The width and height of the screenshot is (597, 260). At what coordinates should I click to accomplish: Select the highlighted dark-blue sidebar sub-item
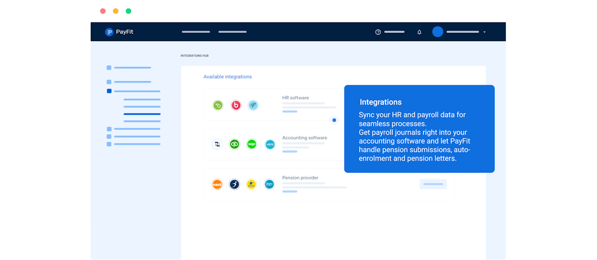coord(142,114)
